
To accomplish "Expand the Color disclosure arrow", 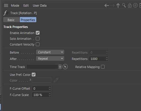I will click(x=30, y=80).
